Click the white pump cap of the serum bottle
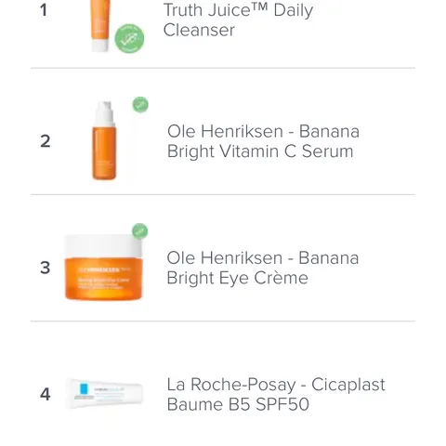This screenshot has height=446, width=446. click(105, 113)
